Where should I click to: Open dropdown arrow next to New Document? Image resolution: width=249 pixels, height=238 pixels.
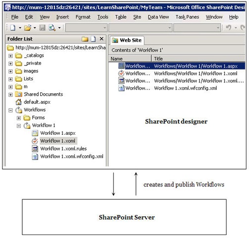point(20,28)
